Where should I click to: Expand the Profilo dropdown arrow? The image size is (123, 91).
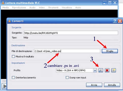[95, 70]
